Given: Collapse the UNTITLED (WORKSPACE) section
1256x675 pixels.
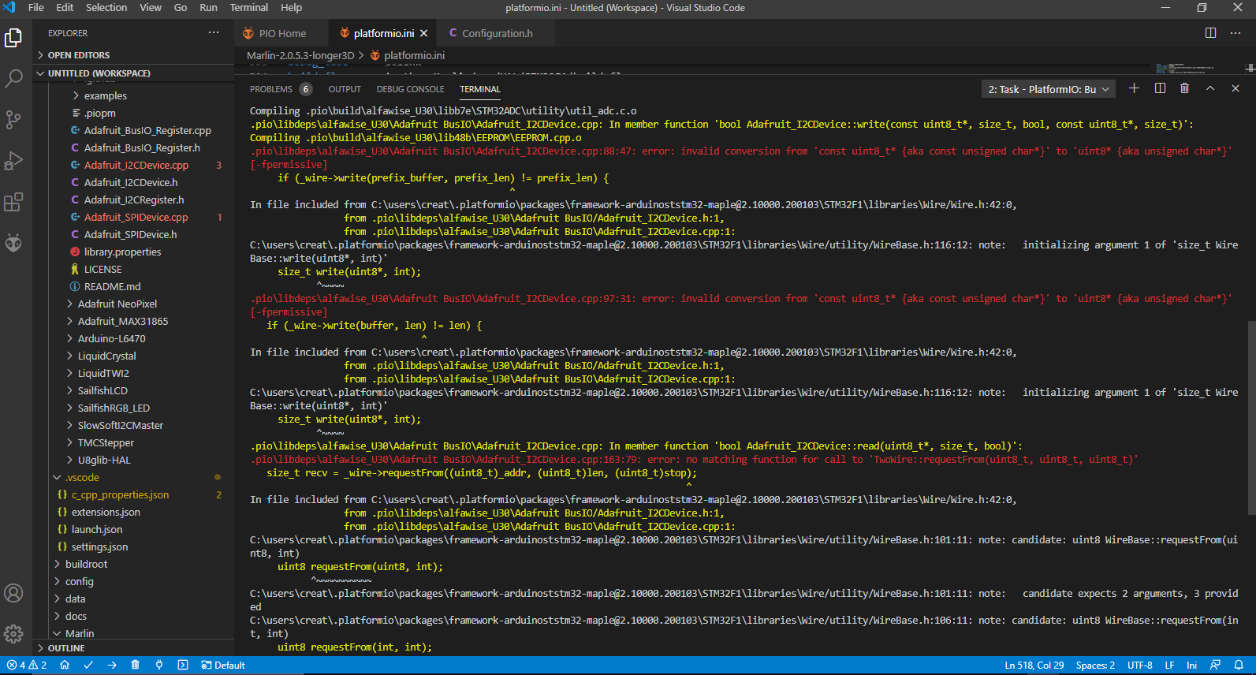Looking at the screenshot, I should (x=134, y=73).
